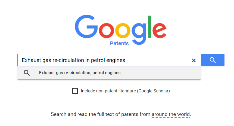234x126 pixels.
Task: Open the 'around the world' link
Action: pos(171,114)
